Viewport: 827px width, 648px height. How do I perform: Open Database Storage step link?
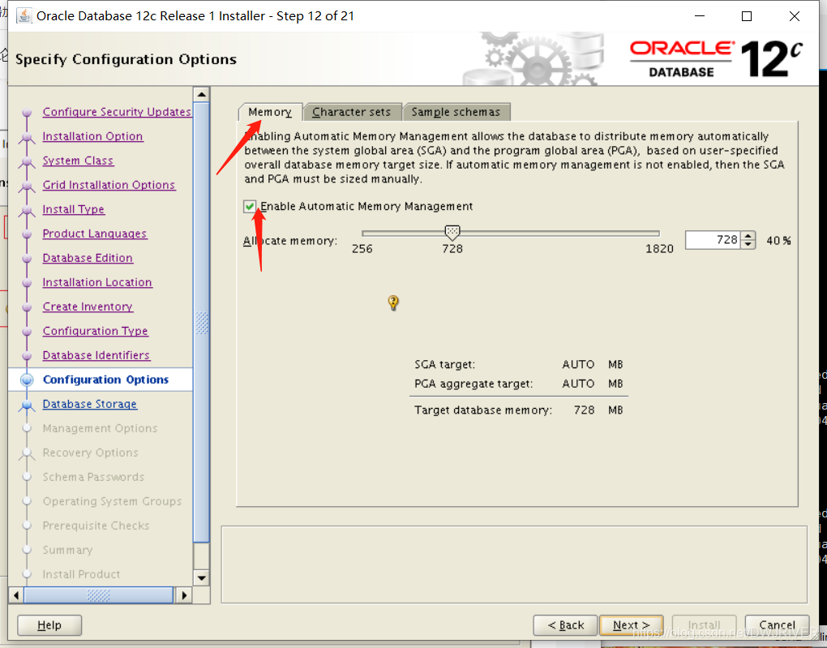coord(90,404)
